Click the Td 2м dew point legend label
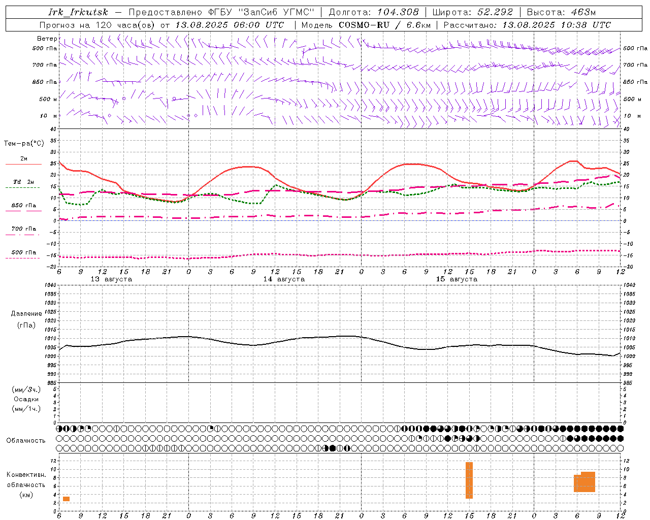This screenshot has width=650, height=520. pyautogui.click(x=24, y=182)
